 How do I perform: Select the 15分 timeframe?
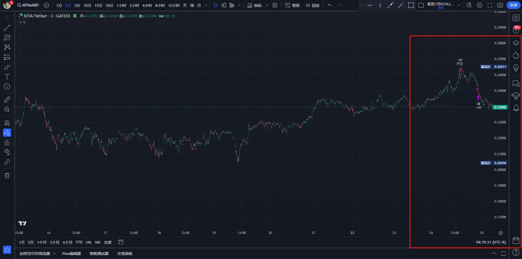pyautogui.click(x=98, y=5)
